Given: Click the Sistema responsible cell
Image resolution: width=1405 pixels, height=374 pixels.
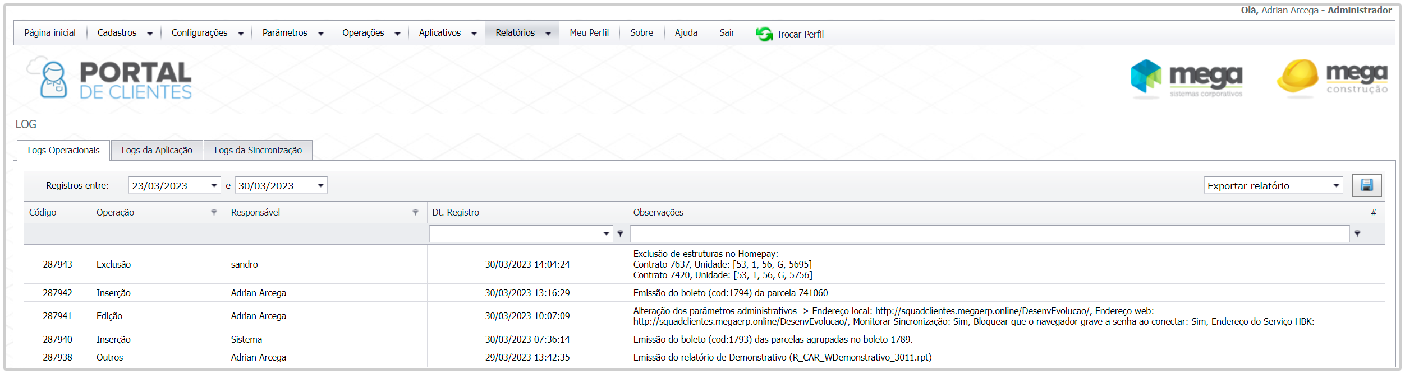Looking at the screenshot, I should [x=326, y=339].
